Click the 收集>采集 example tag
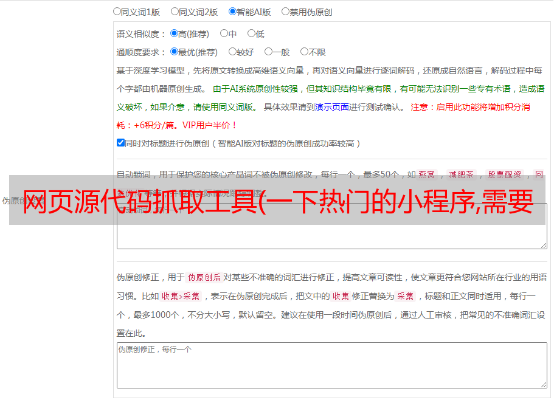 (x=181, y=296)
